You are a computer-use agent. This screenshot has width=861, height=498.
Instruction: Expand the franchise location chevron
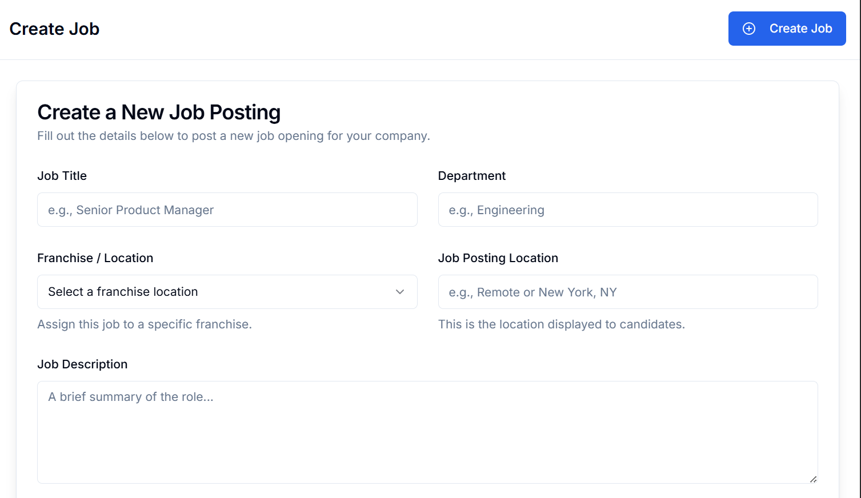(x=400, y=292)
